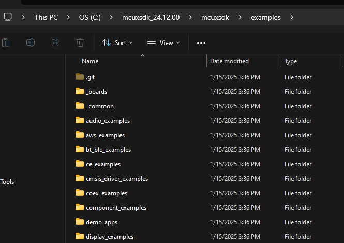Image resolution: width=344 pixels, height=243 pixels.
Task: Click File folder type of _boards row
Action: (x=298, y=92)
